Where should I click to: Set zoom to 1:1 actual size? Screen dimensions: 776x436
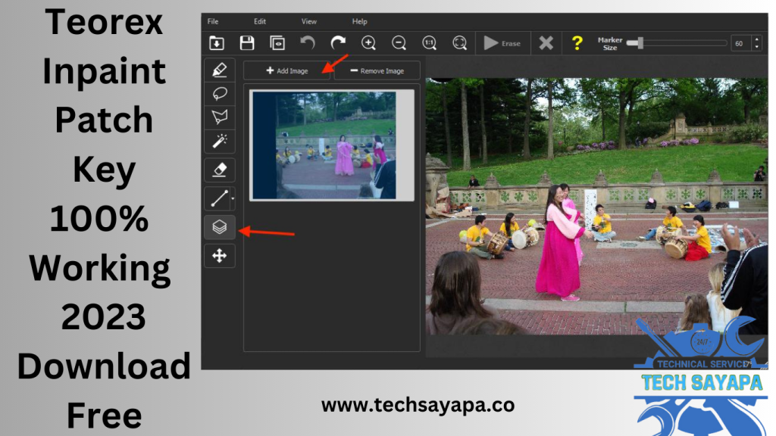point(429,43)
